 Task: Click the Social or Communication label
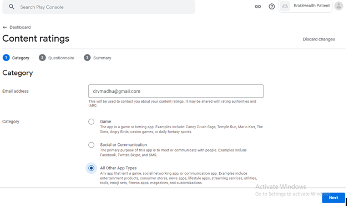(x=124, y=145)
